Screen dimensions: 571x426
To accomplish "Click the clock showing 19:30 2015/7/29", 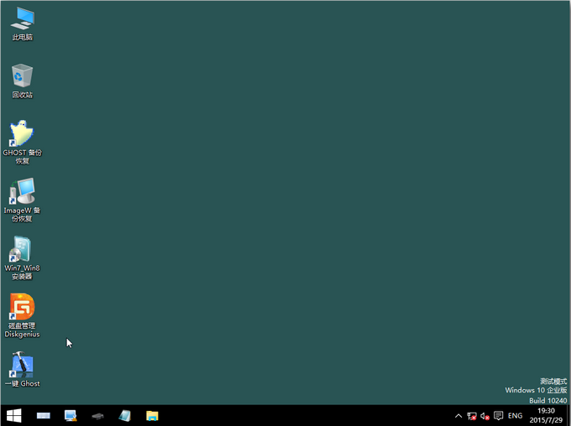I will (x=546, y=415).
